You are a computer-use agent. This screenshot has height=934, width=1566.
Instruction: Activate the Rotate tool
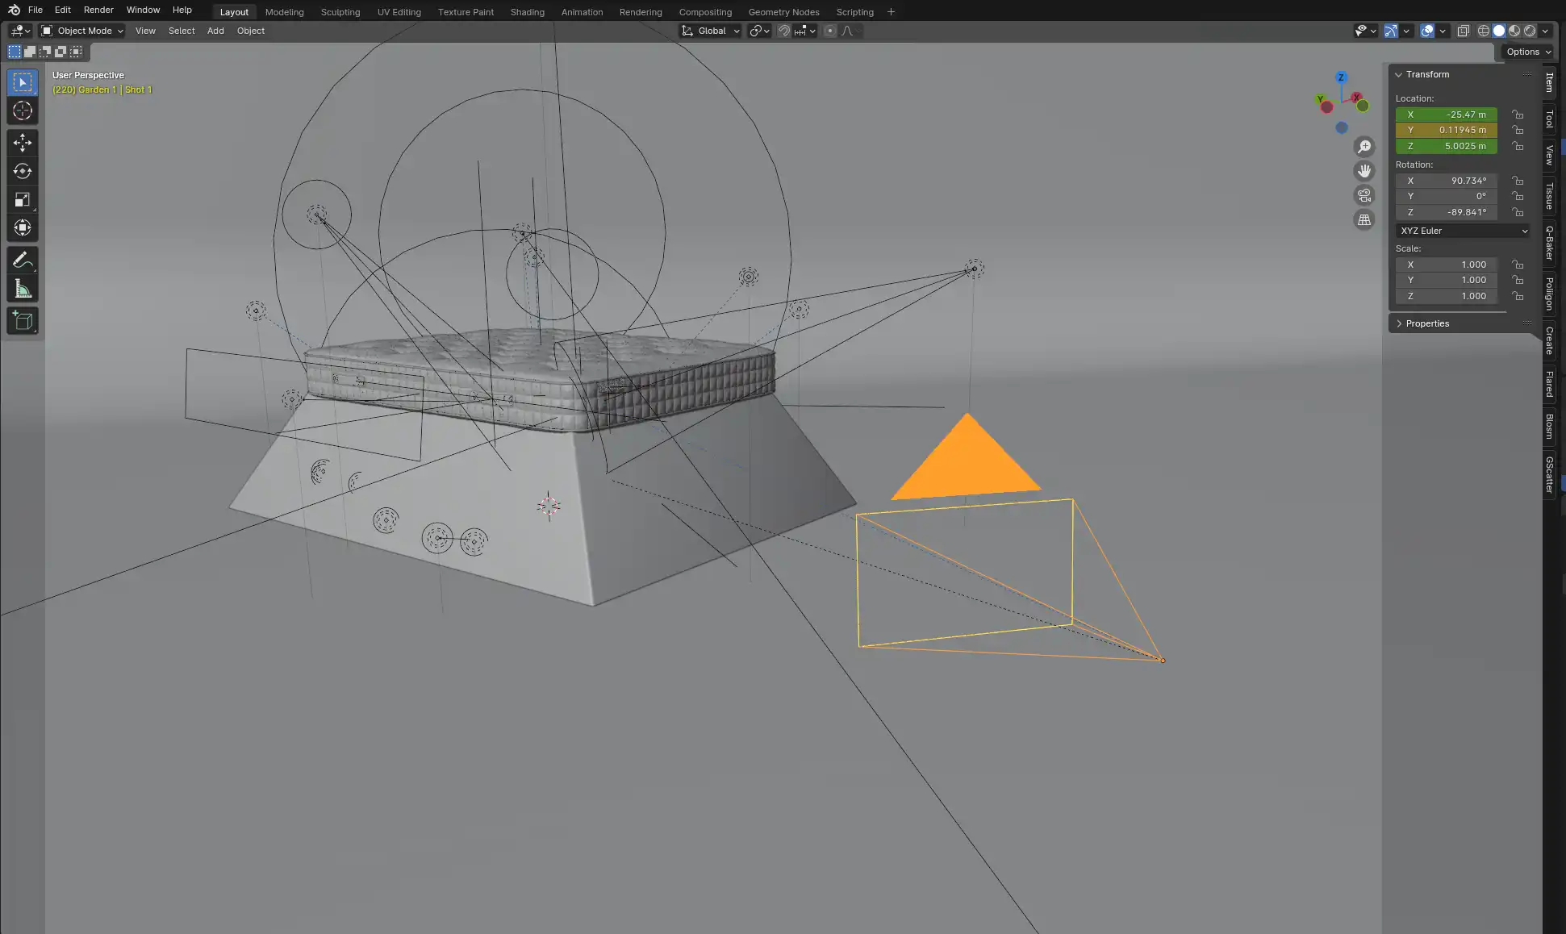point(23,171)
